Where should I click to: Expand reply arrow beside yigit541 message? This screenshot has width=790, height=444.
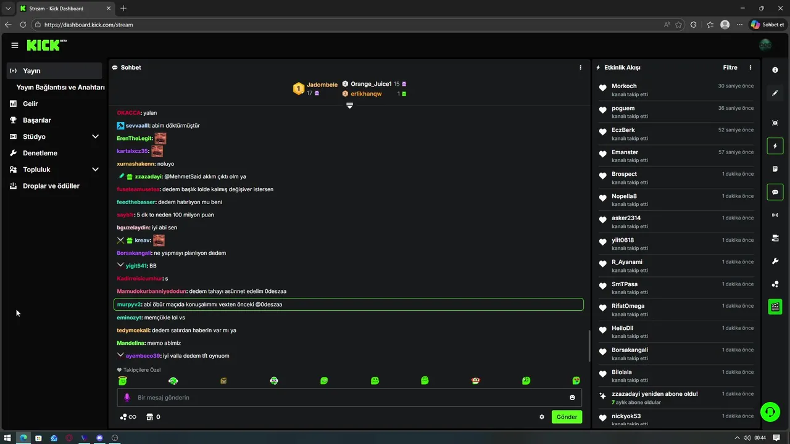pos(120,265)
